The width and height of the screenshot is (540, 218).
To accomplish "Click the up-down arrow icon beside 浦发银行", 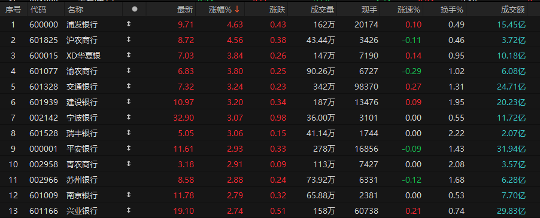I will click(x=129, y=24).
